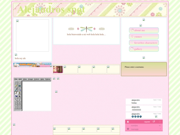
Task: Select the ellipse shape tool
Action: coord(16,107)
